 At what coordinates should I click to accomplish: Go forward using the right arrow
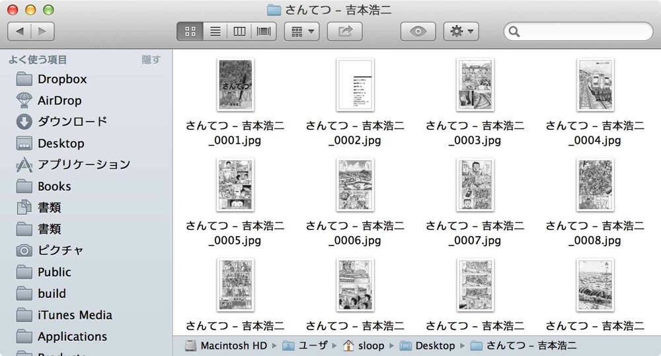[x=42, y=32]
